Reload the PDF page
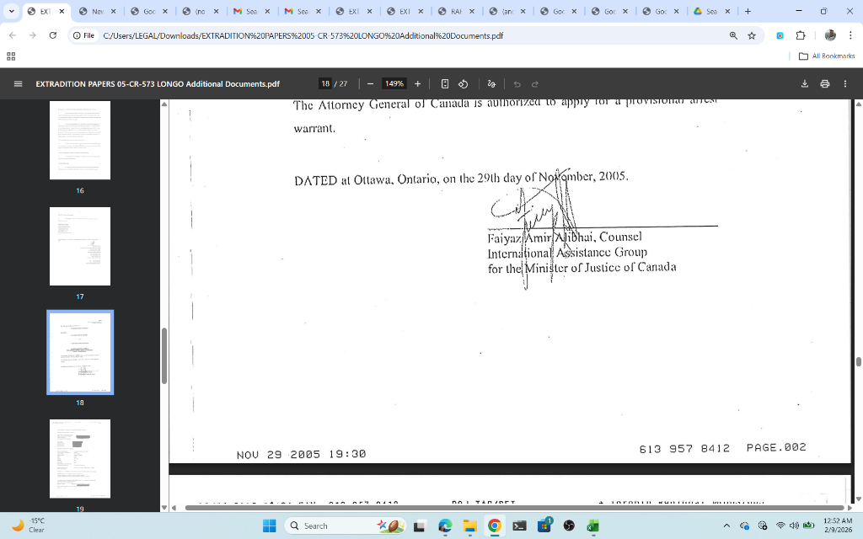This screenshot has height=539, width=863. pos(52,35)
